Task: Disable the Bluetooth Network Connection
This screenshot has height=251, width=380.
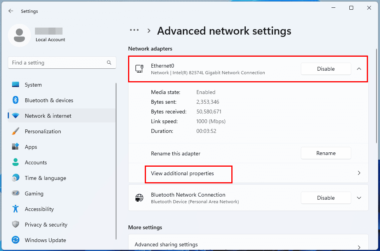Action: point(326,198)
